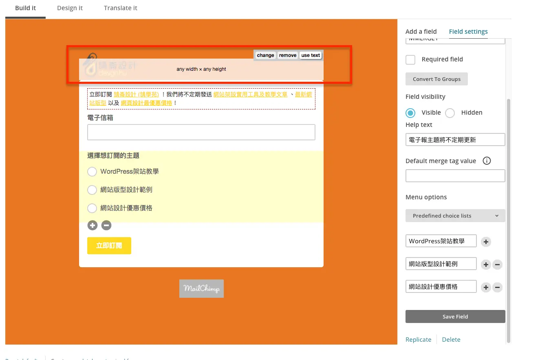The width and height of the screenshot is (540, 360).
Task: Open the 網頁設計最優惠價格 link
Action: click(x=146, y=103)
